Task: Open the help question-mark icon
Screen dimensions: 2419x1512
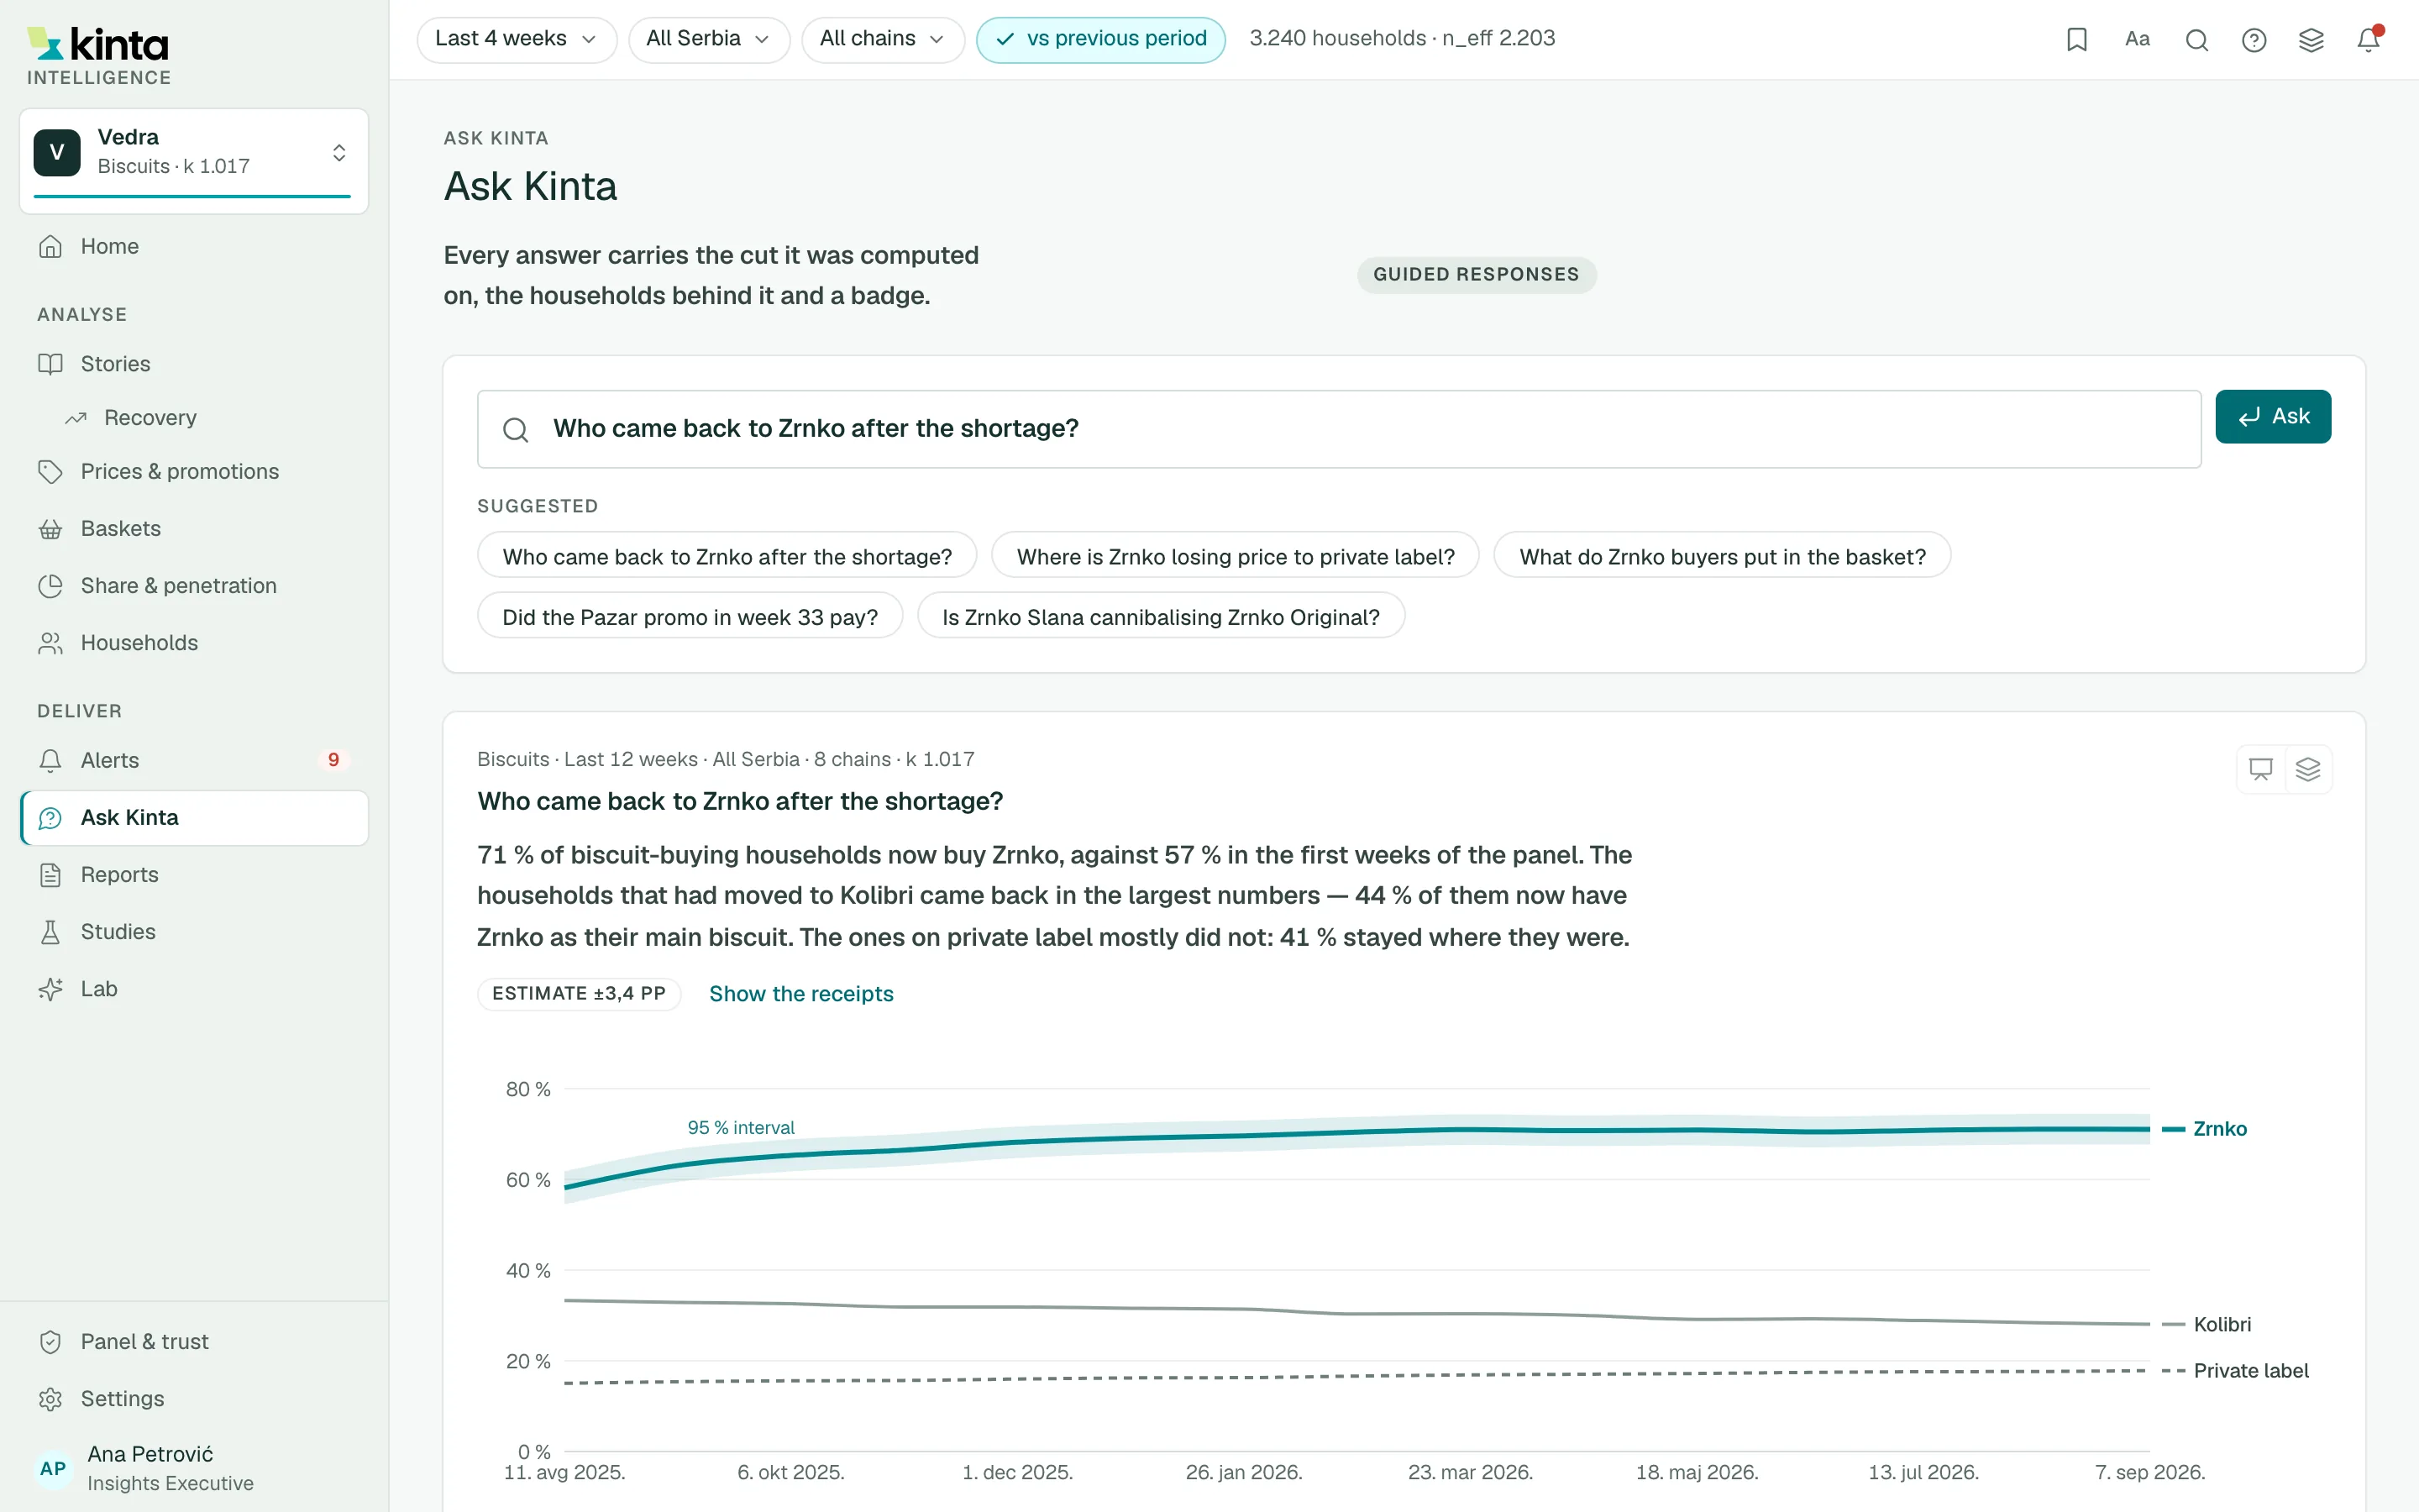Action: 2254,39
